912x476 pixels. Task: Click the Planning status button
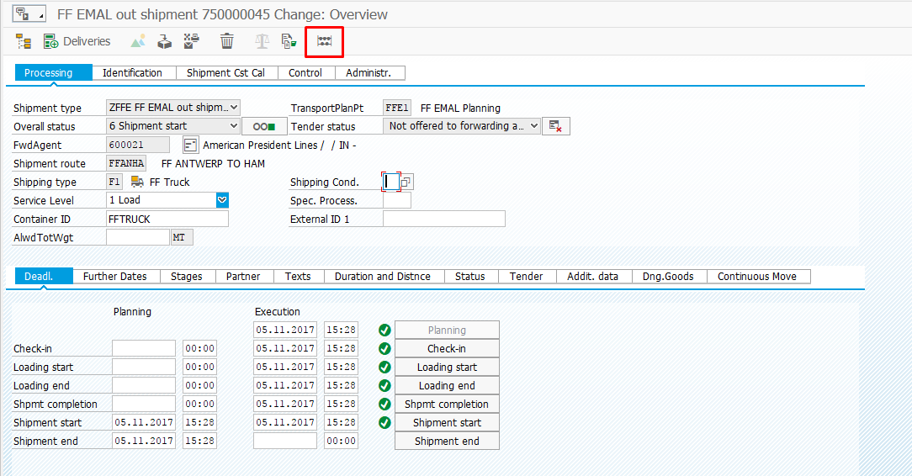(x=447, y=331)
